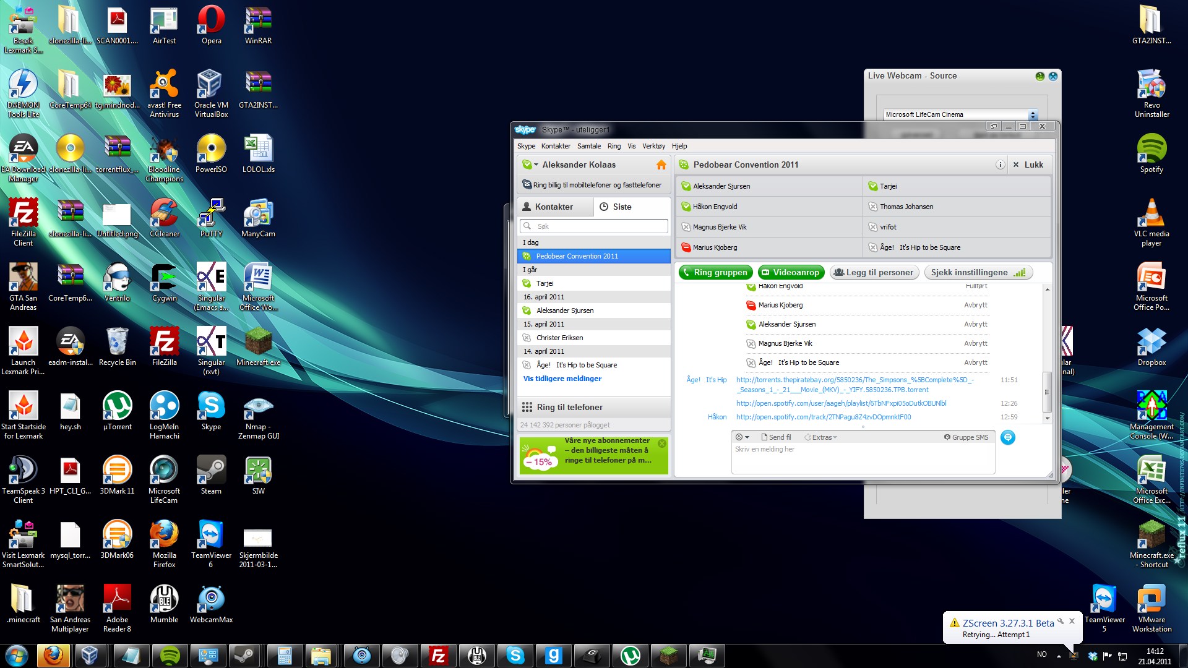Open Oracle VM VirtualBox desktop icon
The width and height of the screenshot is (1188, 668).
point(211,93)
